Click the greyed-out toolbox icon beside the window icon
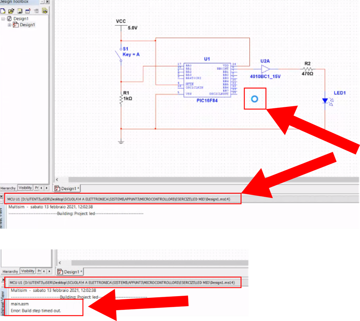Viewport: 360px width, 321px height. coord(36,11)
